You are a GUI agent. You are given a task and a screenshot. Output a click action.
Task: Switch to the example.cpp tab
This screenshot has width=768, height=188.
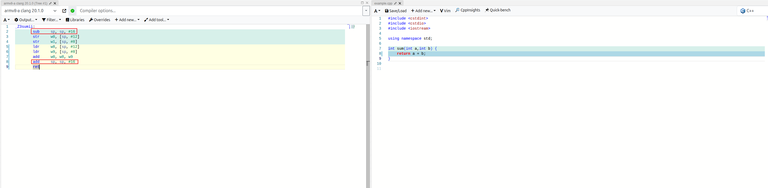coord(383,3)
